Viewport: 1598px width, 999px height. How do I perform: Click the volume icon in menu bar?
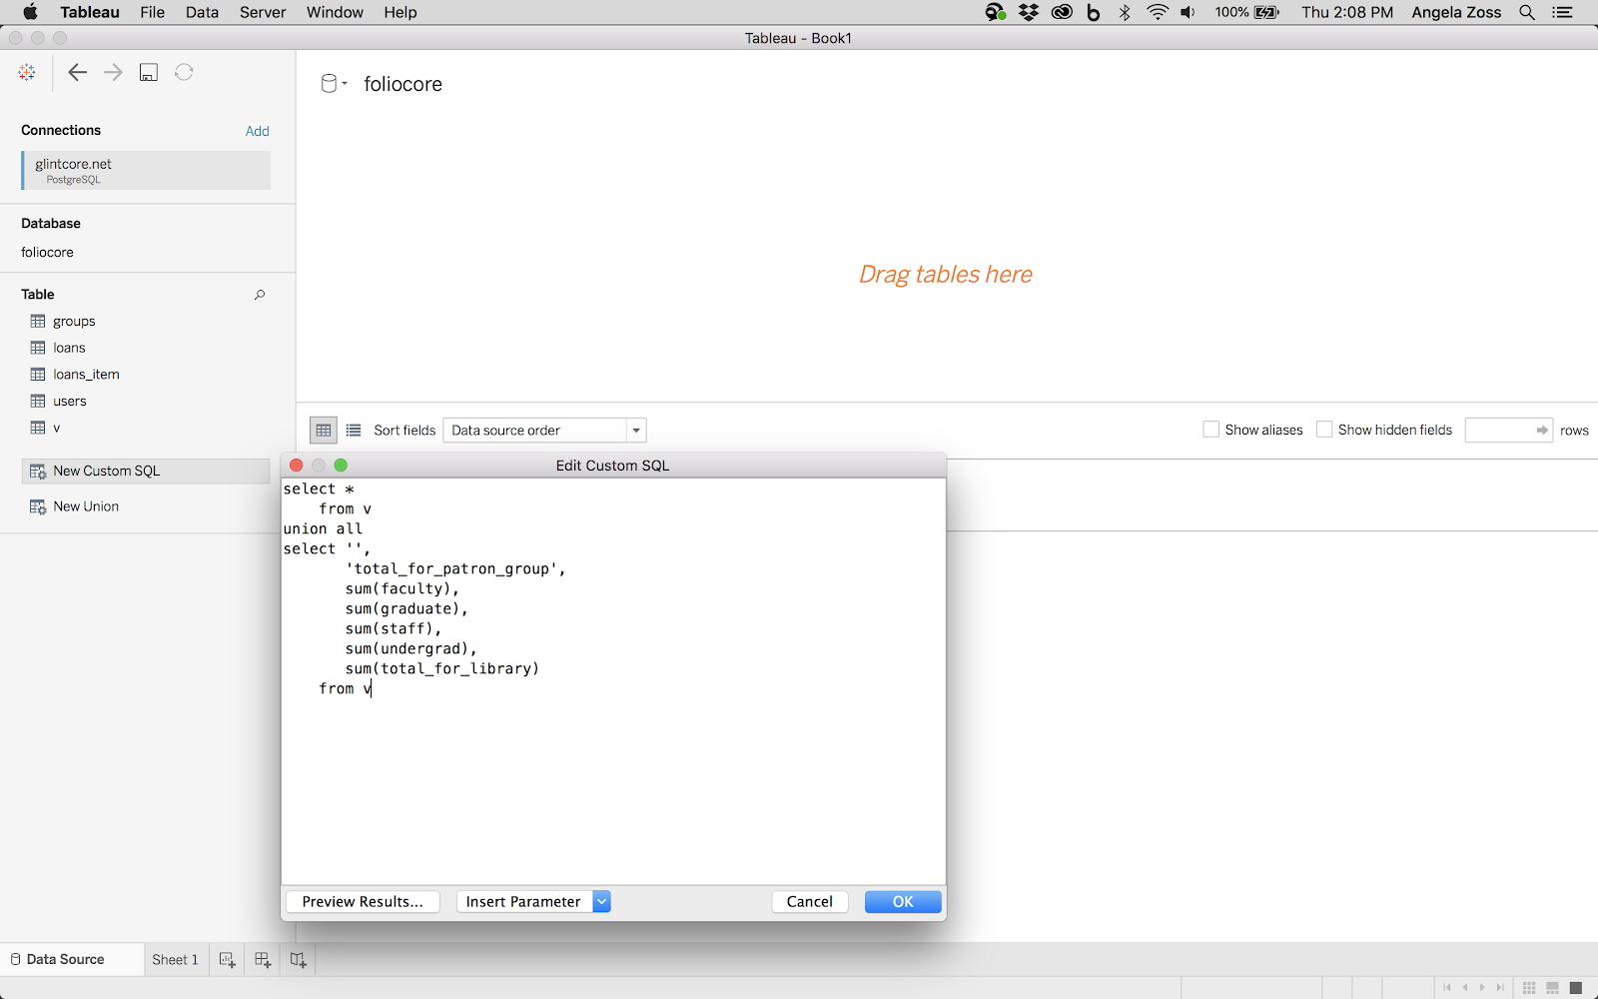point(1188,12)
